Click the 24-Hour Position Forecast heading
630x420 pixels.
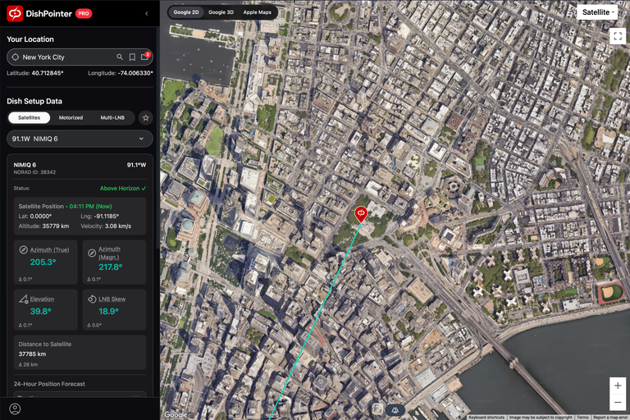pos(49,384)
